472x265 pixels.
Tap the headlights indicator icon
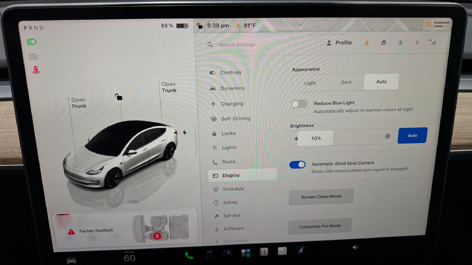(31, 42)
